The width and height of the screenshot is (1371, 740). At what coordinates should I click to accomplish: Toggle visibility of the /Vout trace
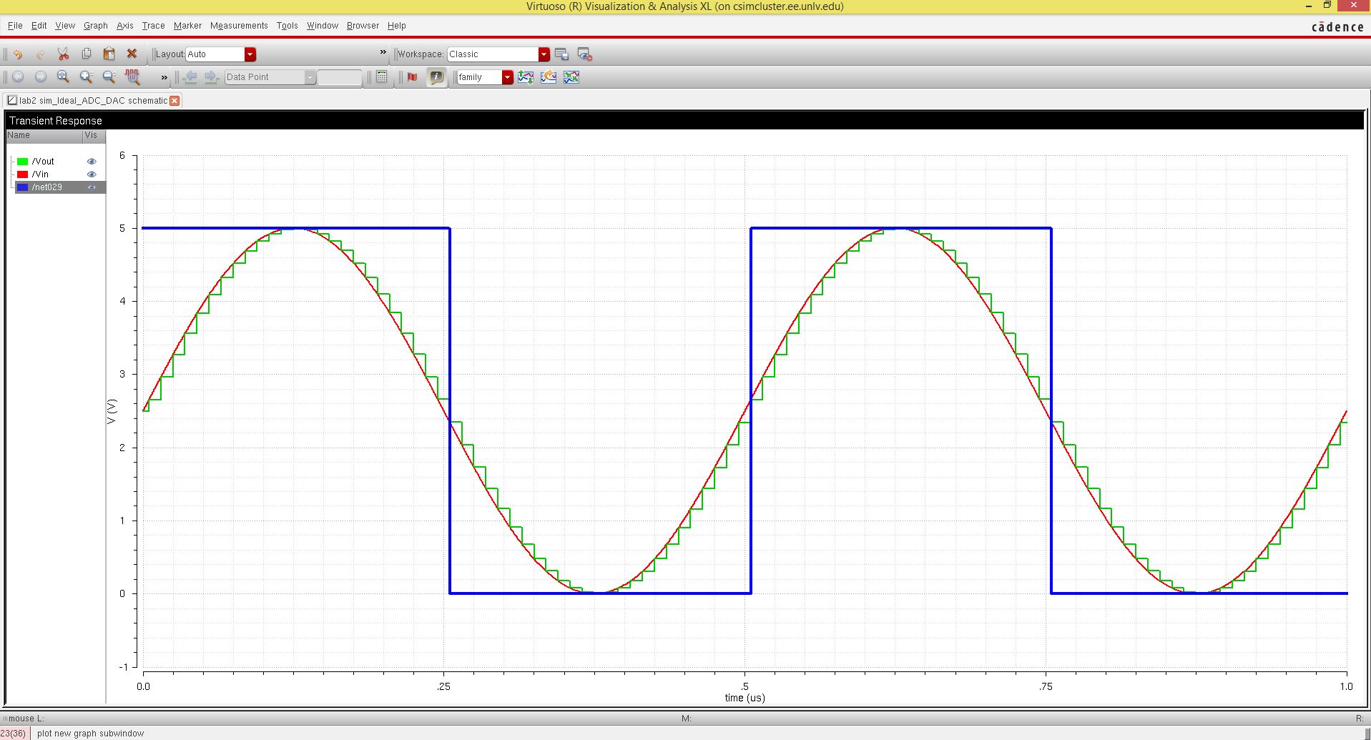click(92, 161)
